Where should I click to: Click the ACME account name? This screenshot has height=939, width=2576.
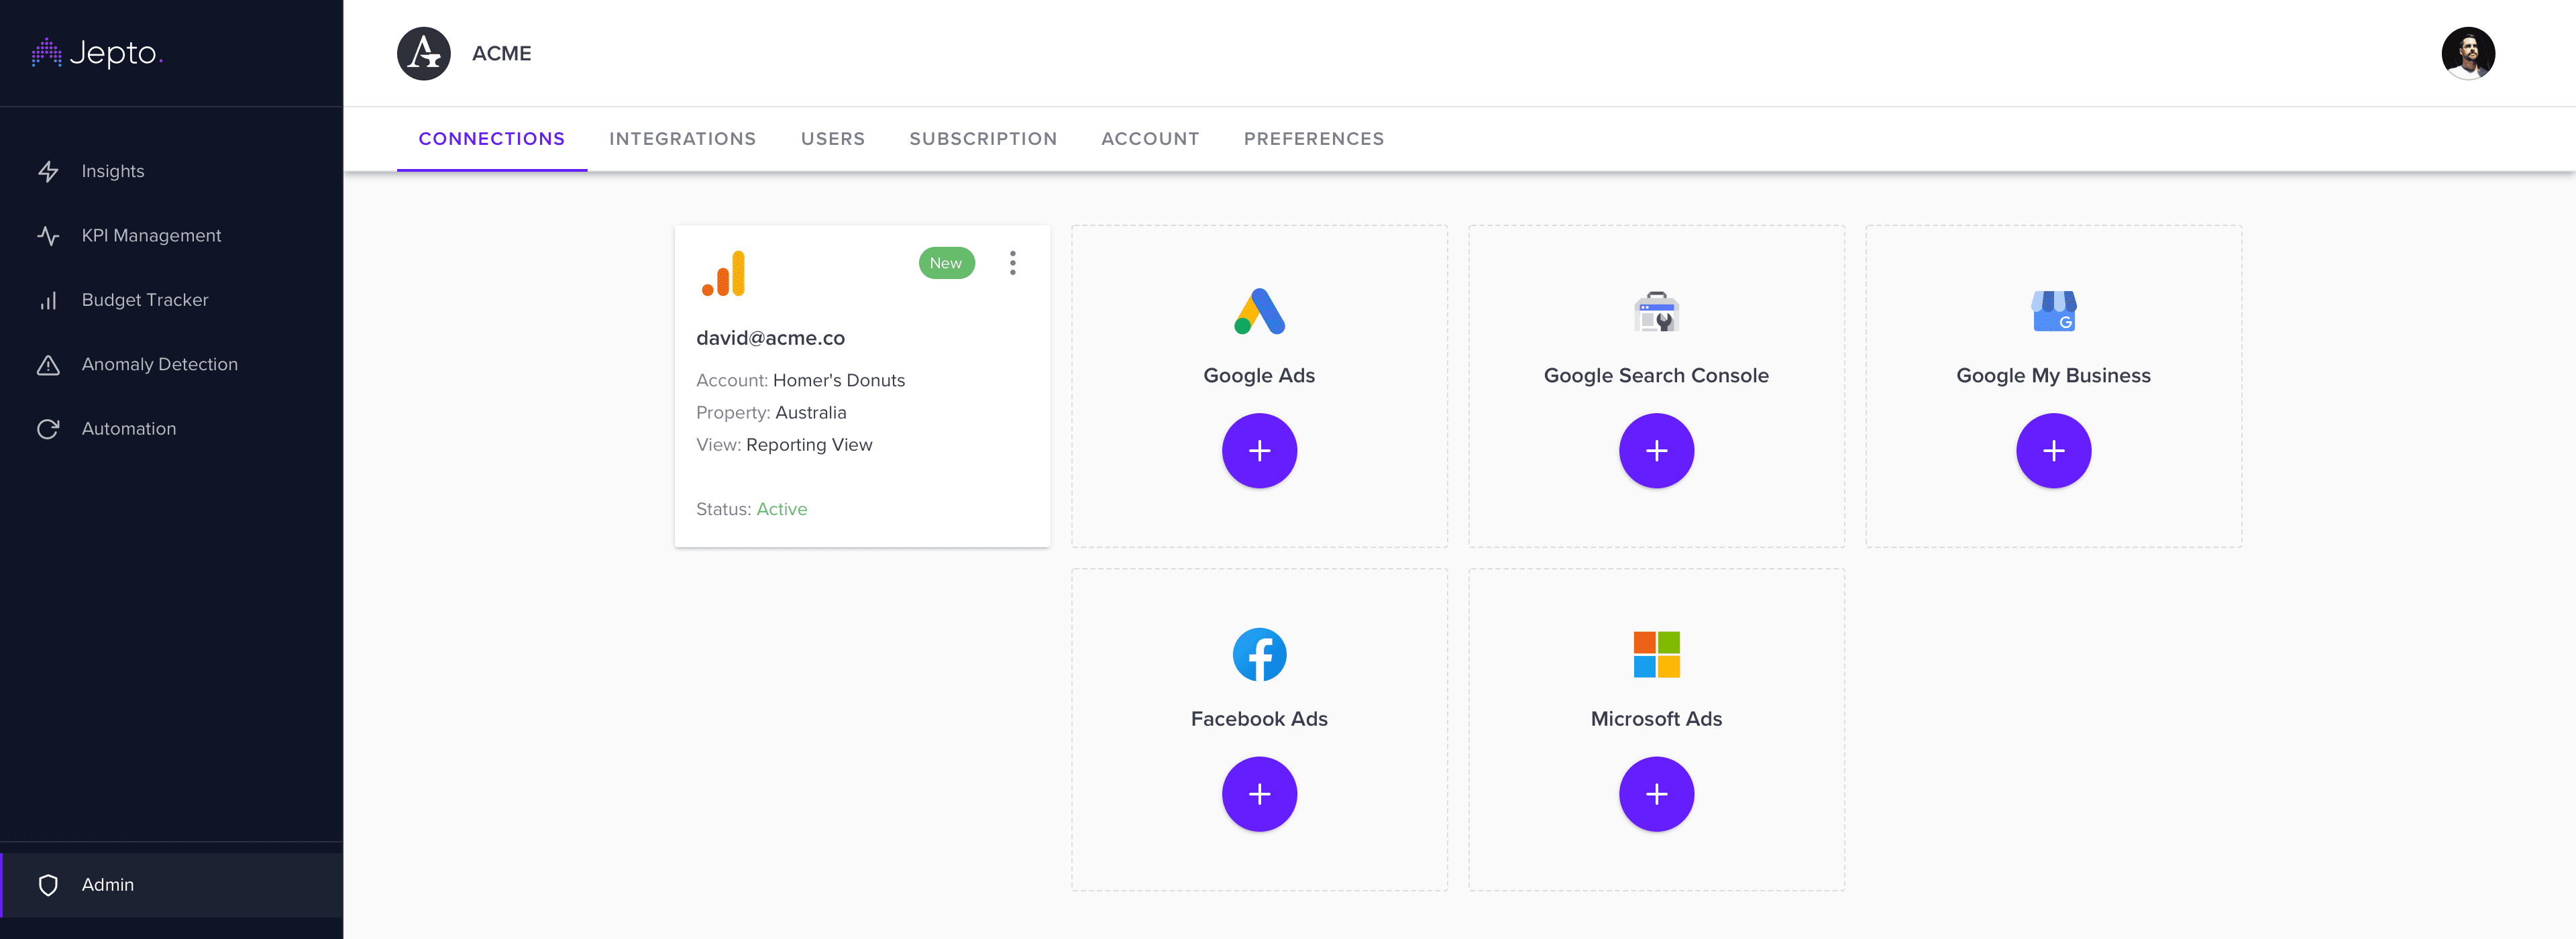502,53
